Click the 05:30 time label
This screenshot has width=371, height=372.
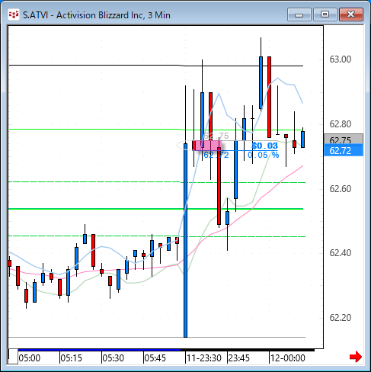pyautogui.click(x=113, y=358)
